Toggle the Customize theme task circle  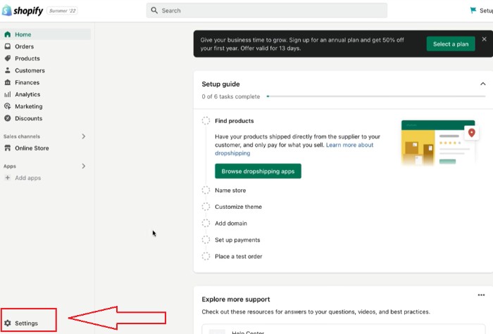[x=206, y=207]
